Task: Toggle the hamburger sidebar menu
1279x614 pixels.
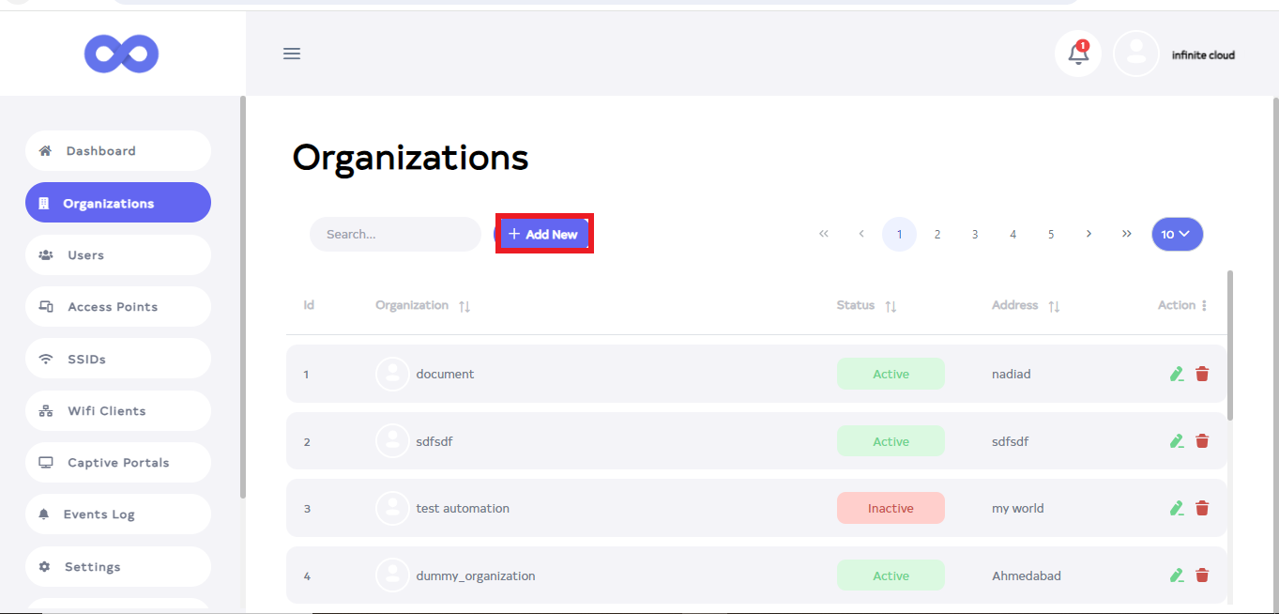Action: (x=292, y=54)
